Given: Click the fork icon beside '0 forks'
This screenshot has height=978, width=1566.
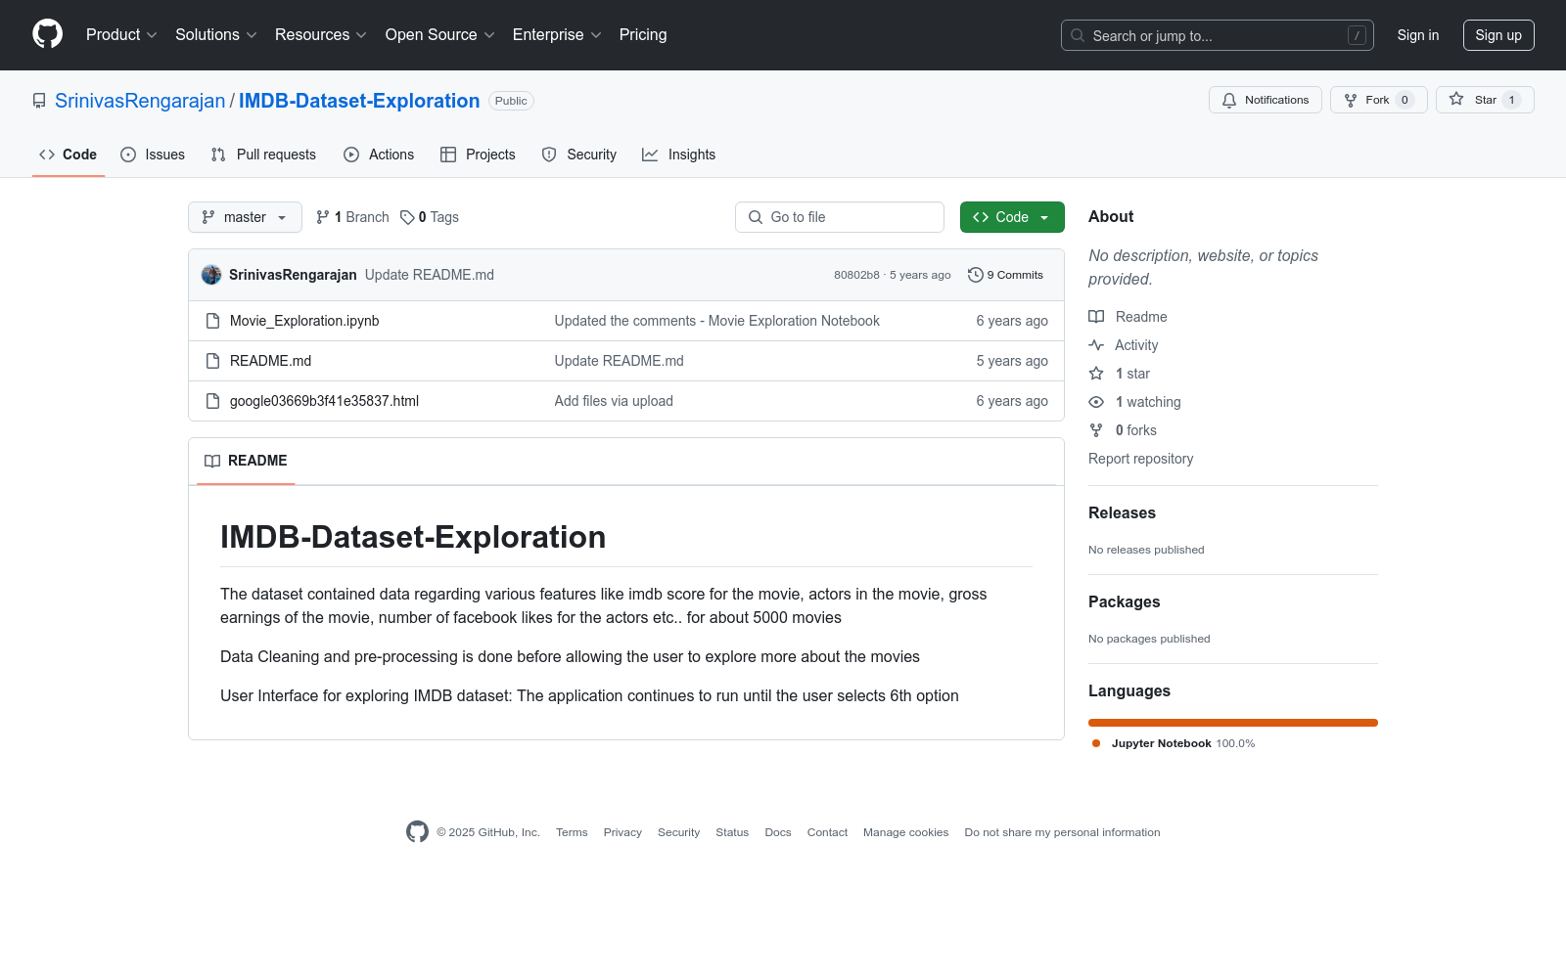Looking at the screenshot, I should 1096,430.
